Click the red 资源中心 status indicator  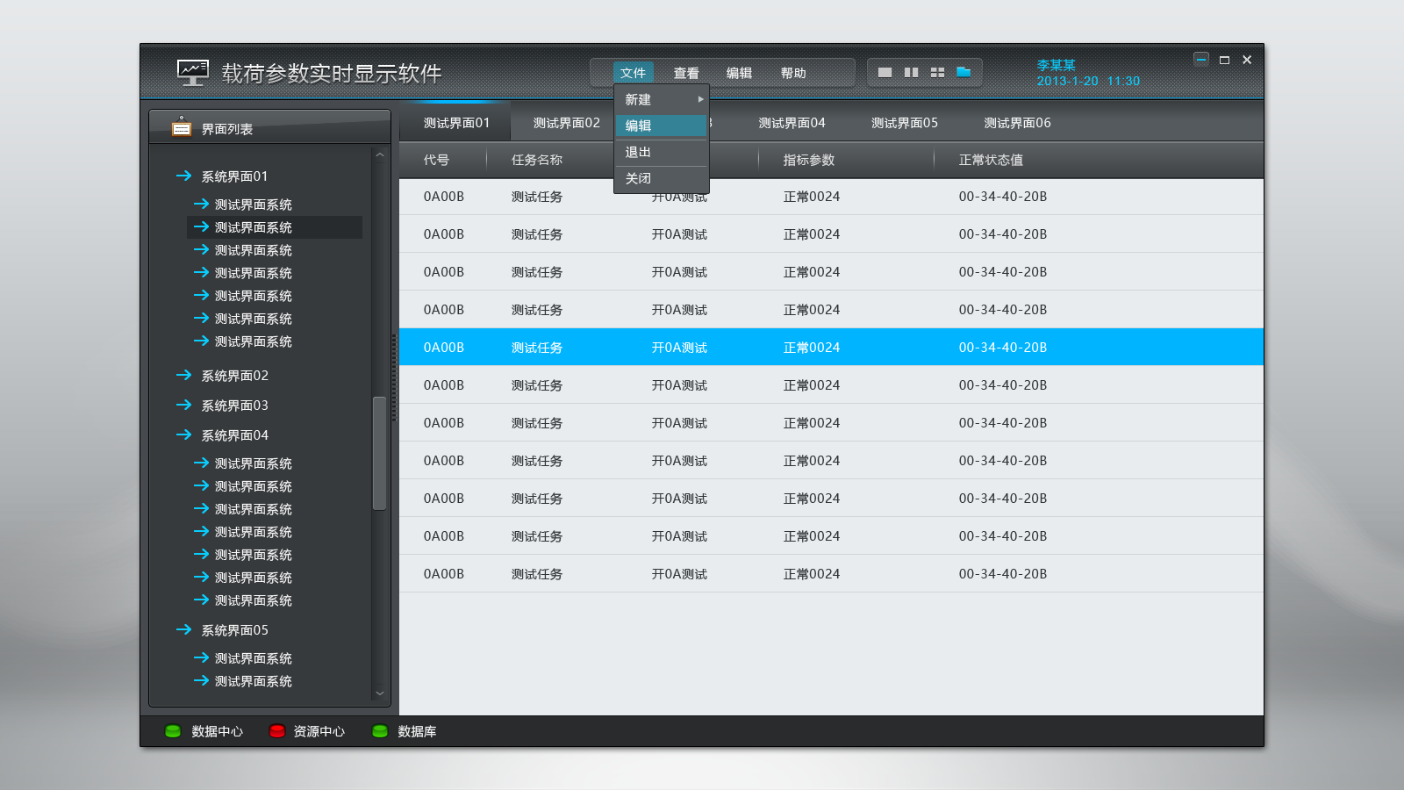[276, 731]
